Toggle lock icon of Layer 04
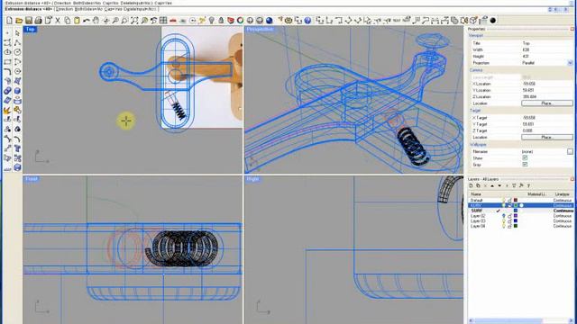577x324 pixels. [509, 226]
